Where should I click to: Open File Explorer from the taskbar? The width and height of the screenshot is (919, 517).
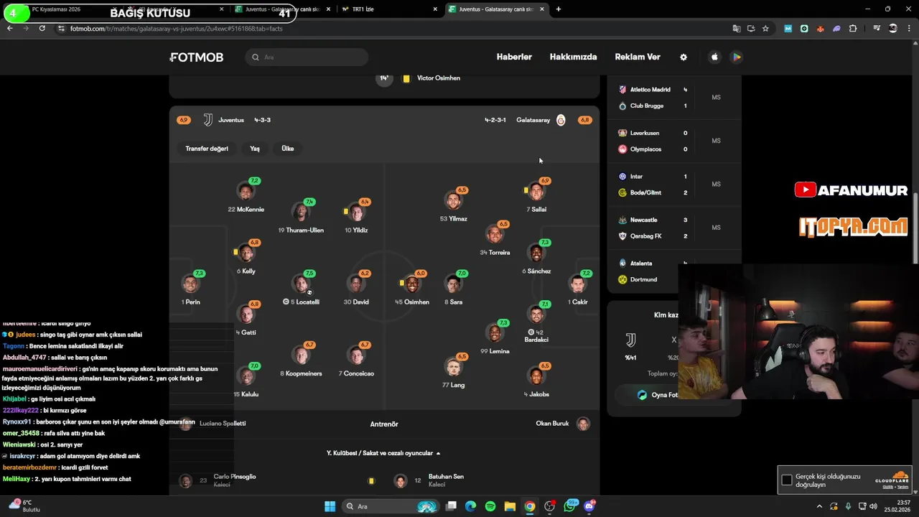click(x=510, y=506)
